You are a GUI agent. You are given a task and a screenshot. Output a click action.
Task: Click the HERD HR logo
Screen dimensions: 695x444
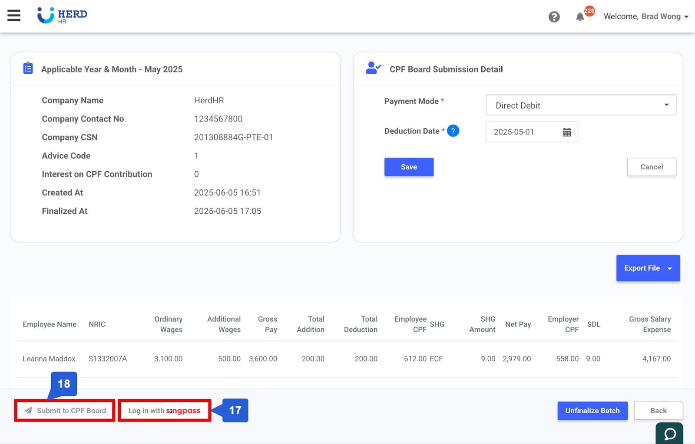pos(62,15)
